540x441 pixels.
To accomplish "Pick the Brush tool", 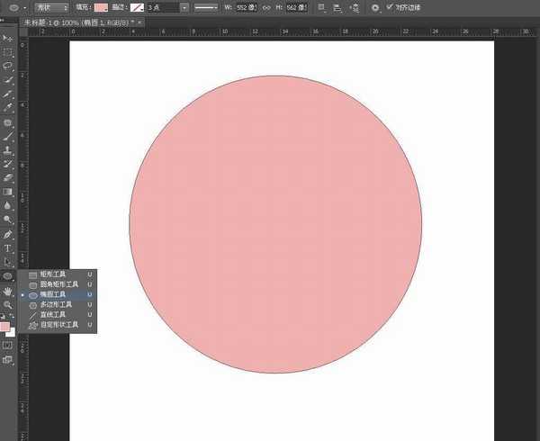I will (x=7, y=137).
